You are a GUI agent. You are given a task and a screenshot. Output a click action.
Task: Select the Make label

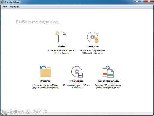tap(61, 46)
